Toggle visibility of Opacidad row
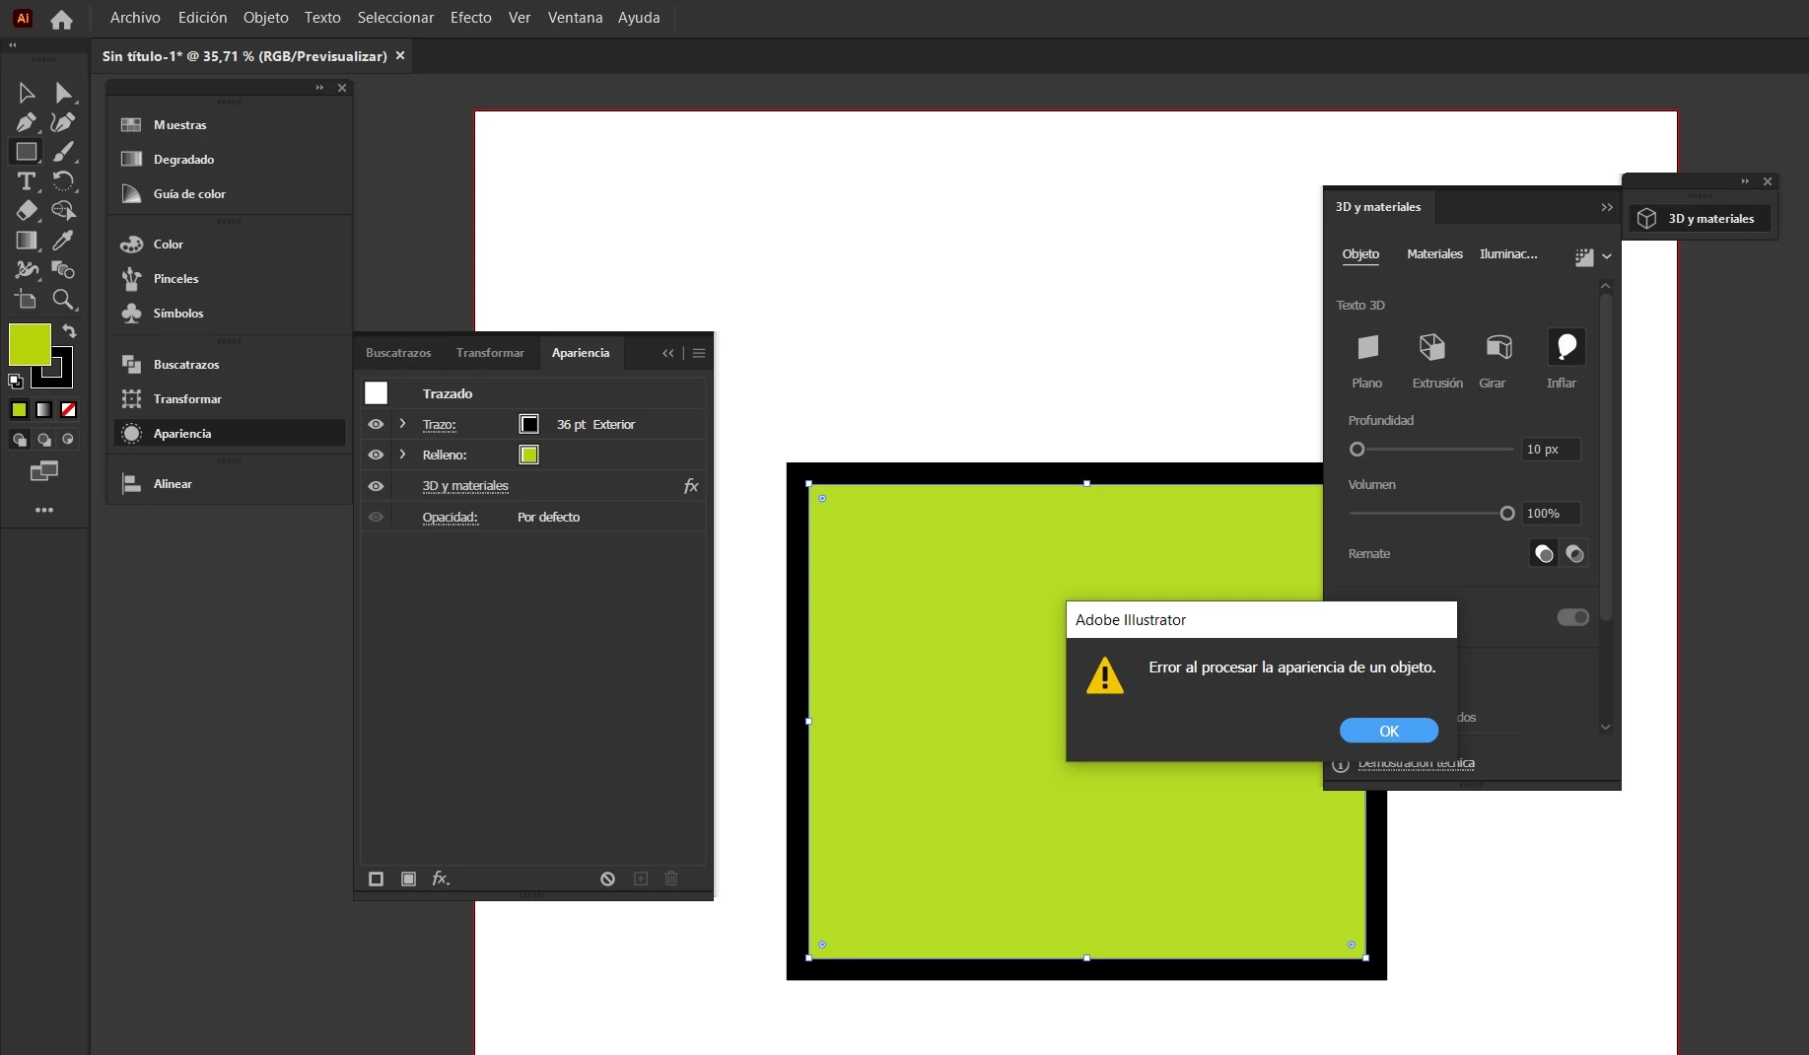The image size is (1809, 1055). pos(376,517)
